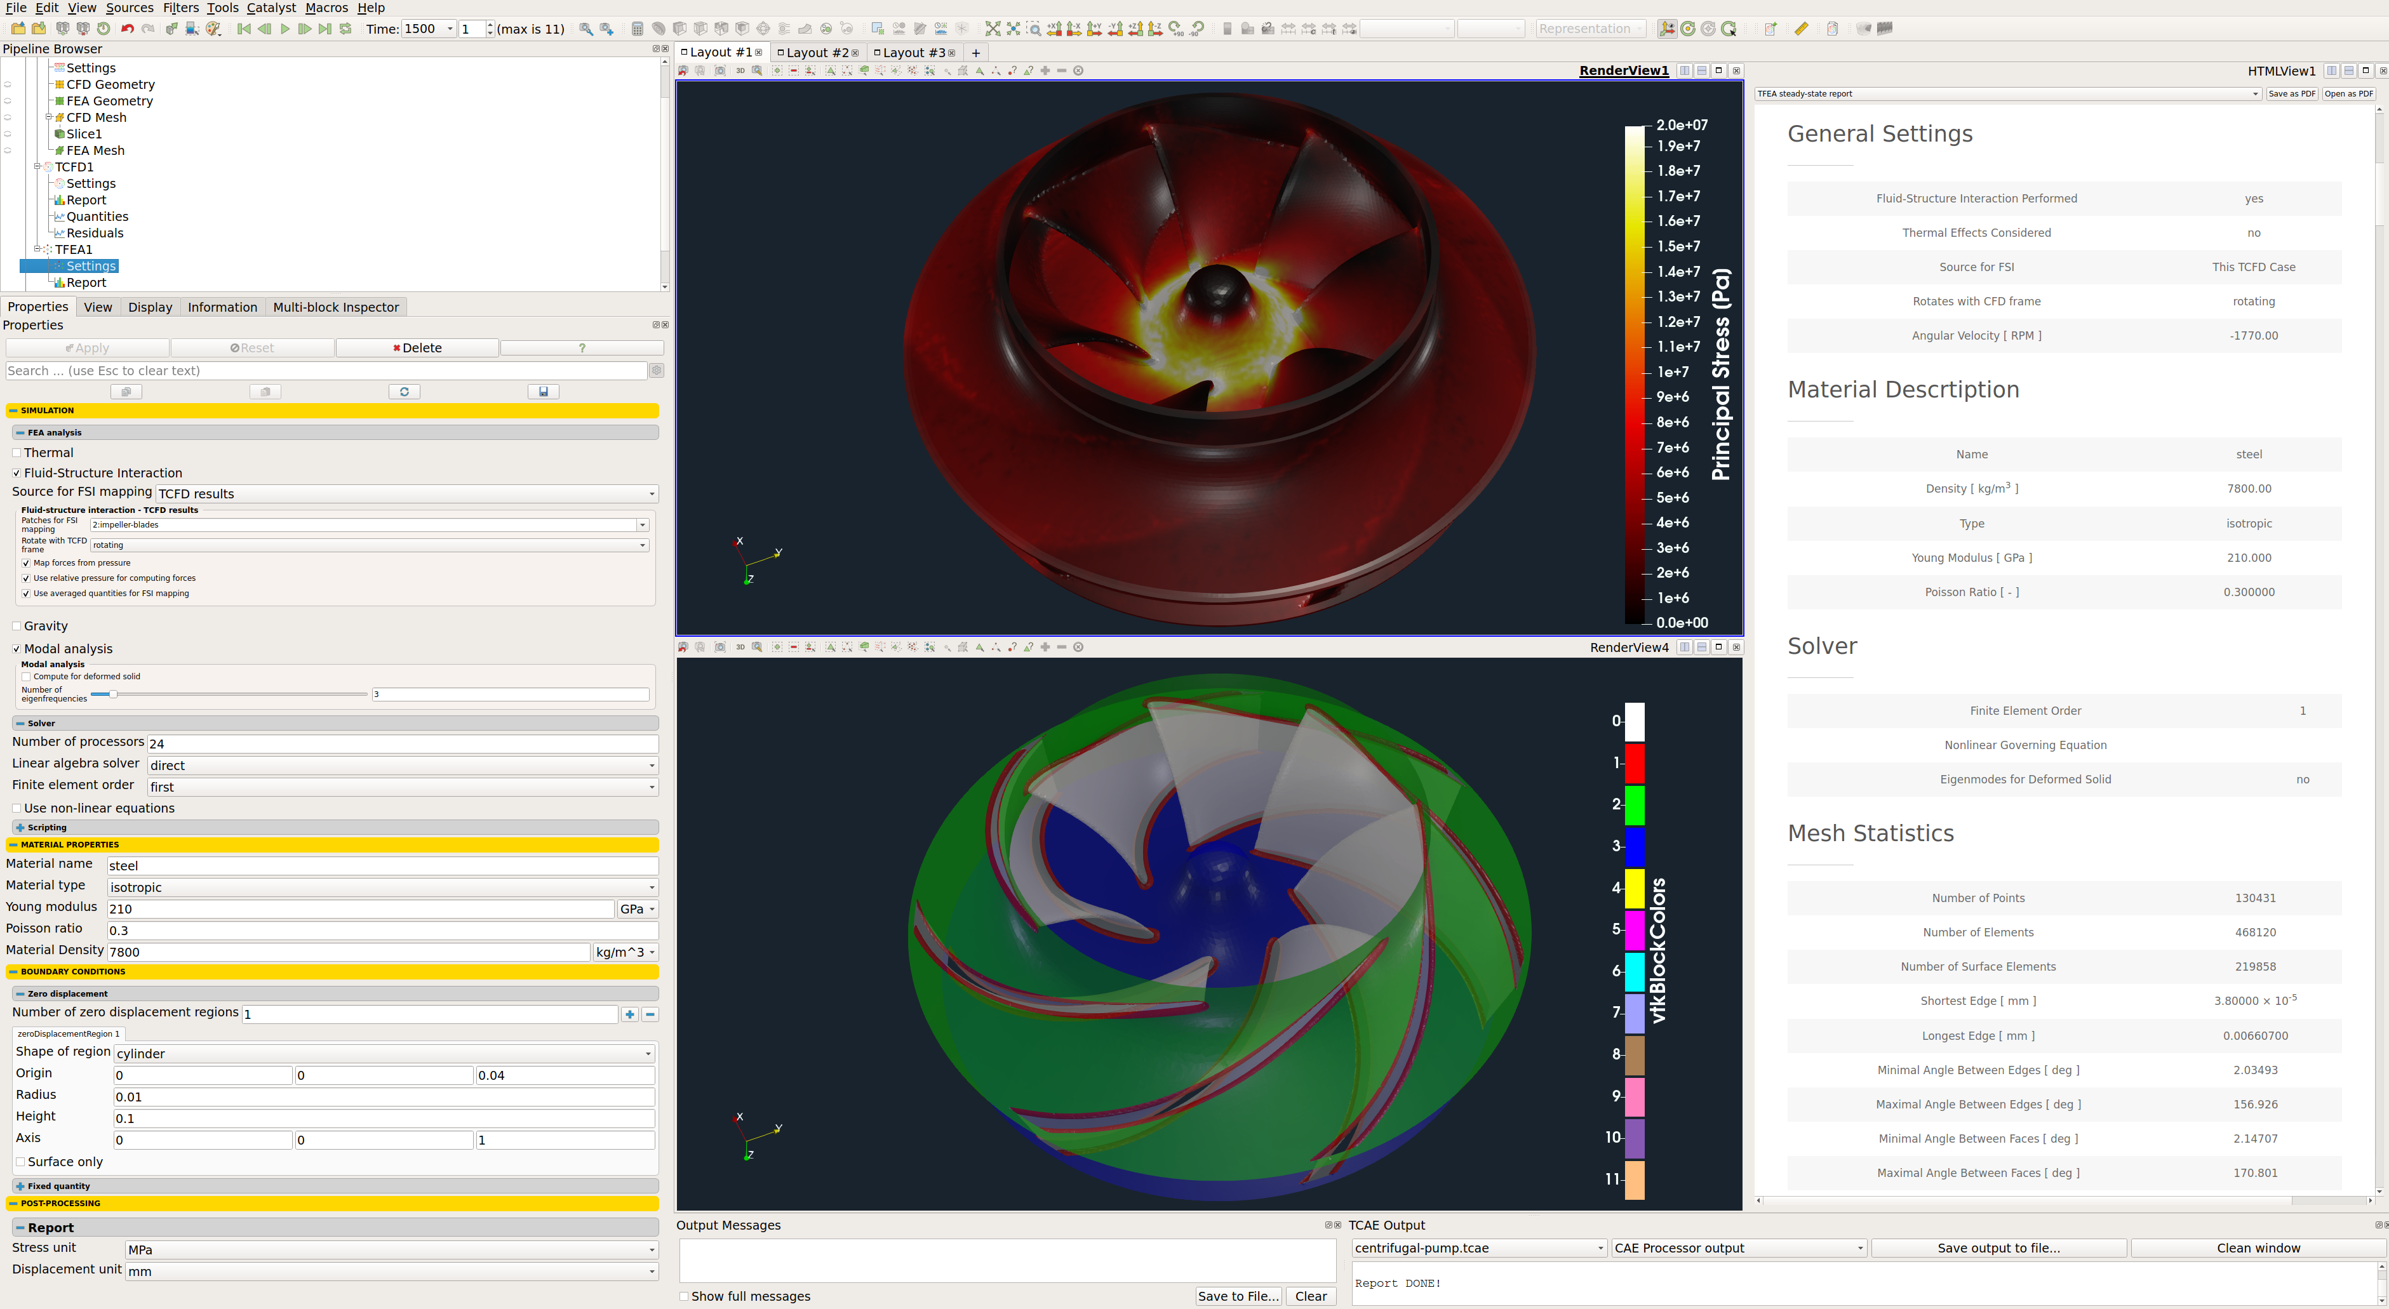Open Linear algebra solver dropdown
Screen dimensions: 2389x1309
pyautogui.click(x=403, y=765)
